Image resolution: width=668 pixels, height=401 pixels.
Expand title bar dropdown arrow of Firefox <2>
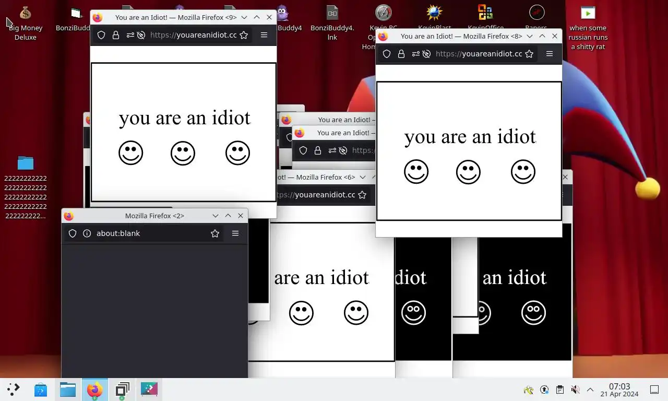[x=215, y=216]
